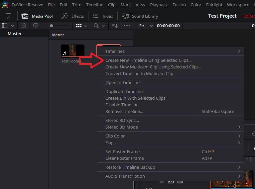The image size is (255, 189).
Task: Choose Duplicate Timeline from context menu
Action: point(124,91)
